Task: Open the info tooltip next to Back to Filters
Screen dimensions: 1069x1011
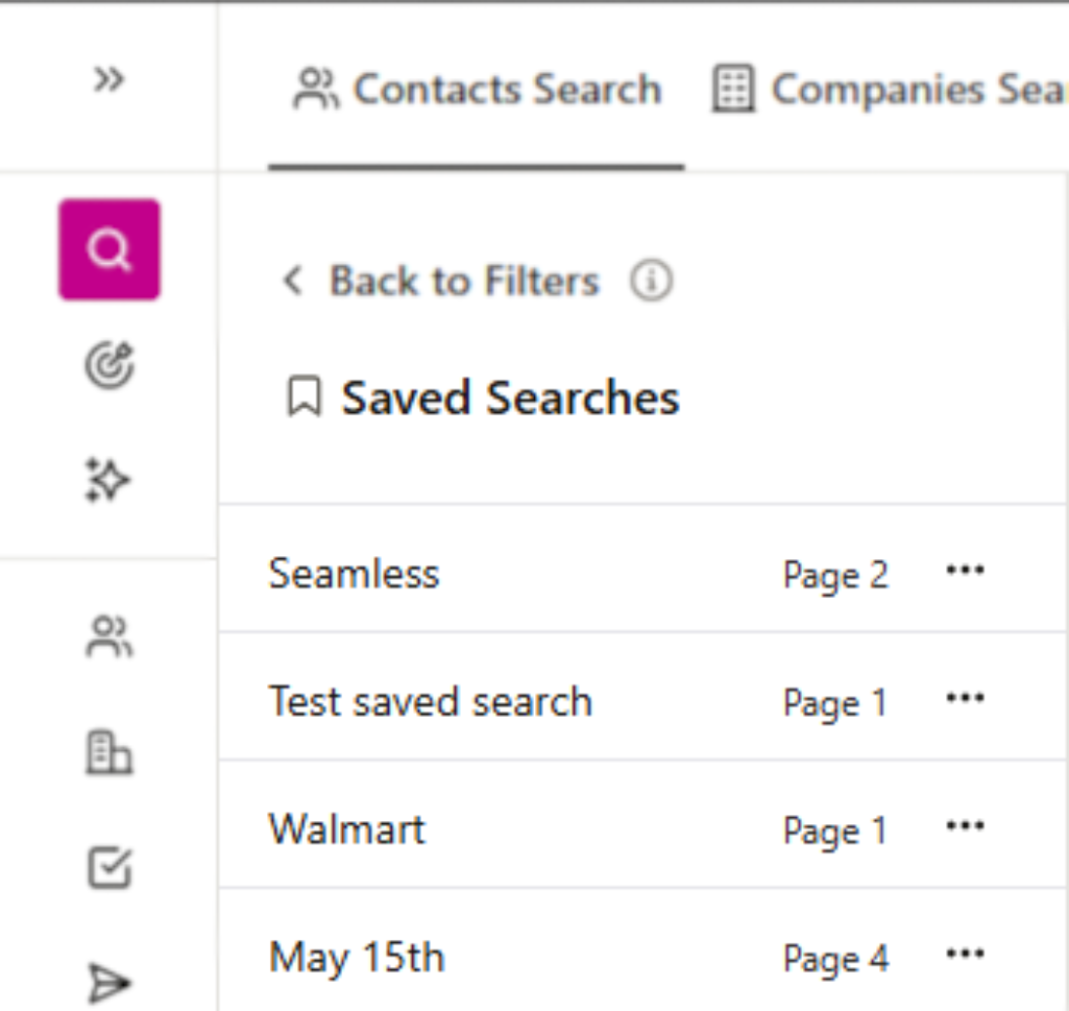Action: coord(651,281)
